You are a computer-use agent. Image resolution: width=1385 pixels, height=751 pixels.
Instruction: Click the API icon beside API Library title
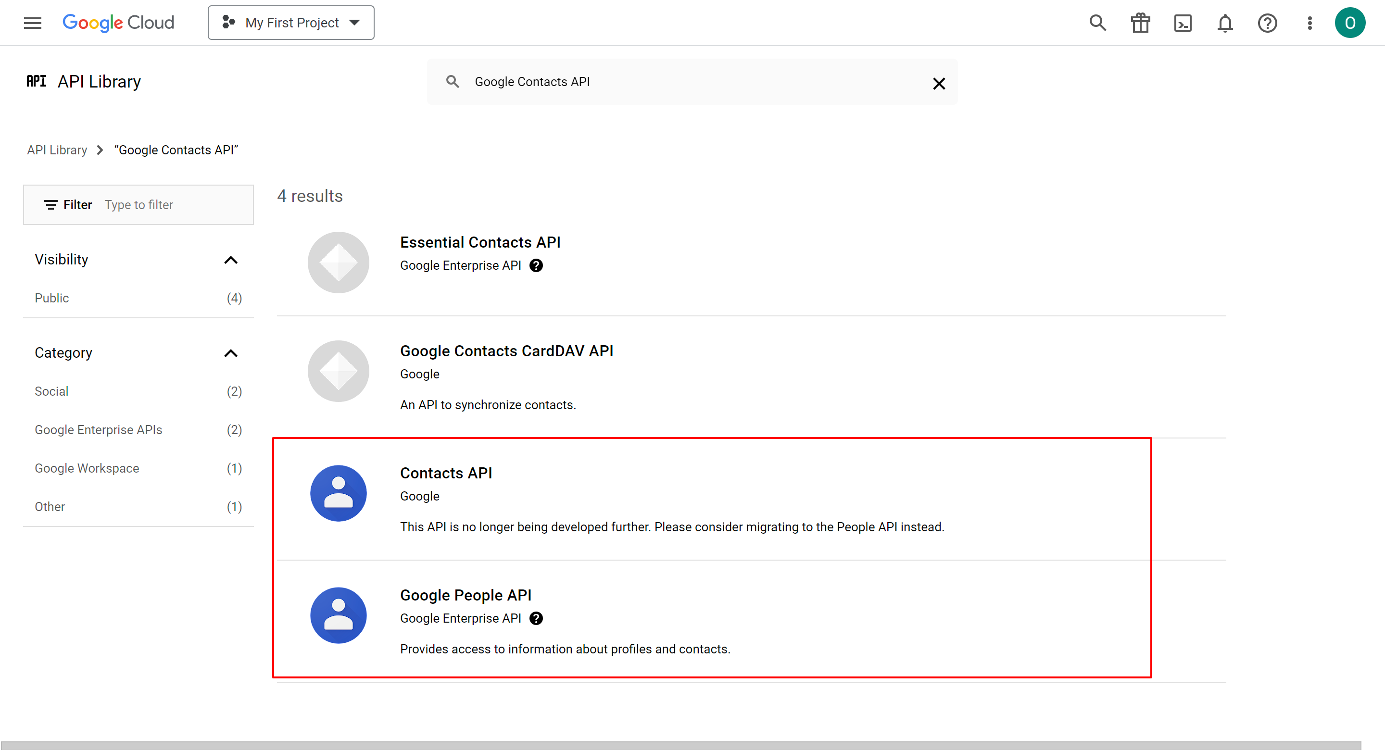pyautogui.click(x=37, y=81)
